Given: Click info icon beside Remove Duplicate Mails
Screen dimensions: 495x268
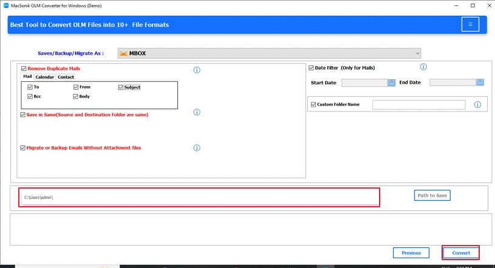Looking at the screenshot, I should point(197,70).
